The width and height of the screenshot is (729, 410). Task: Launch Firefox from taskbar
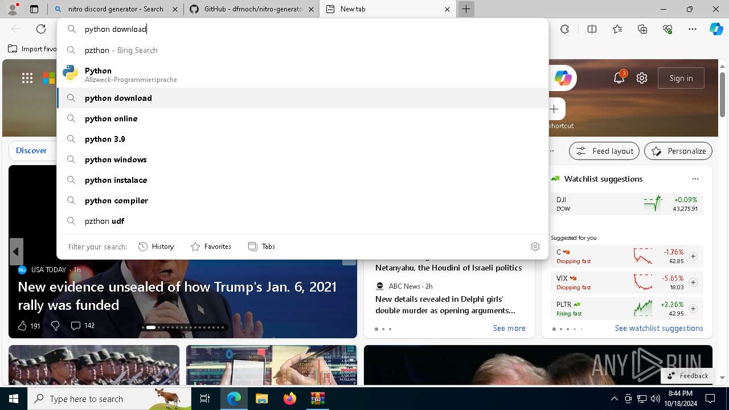[x=290, y=399]
